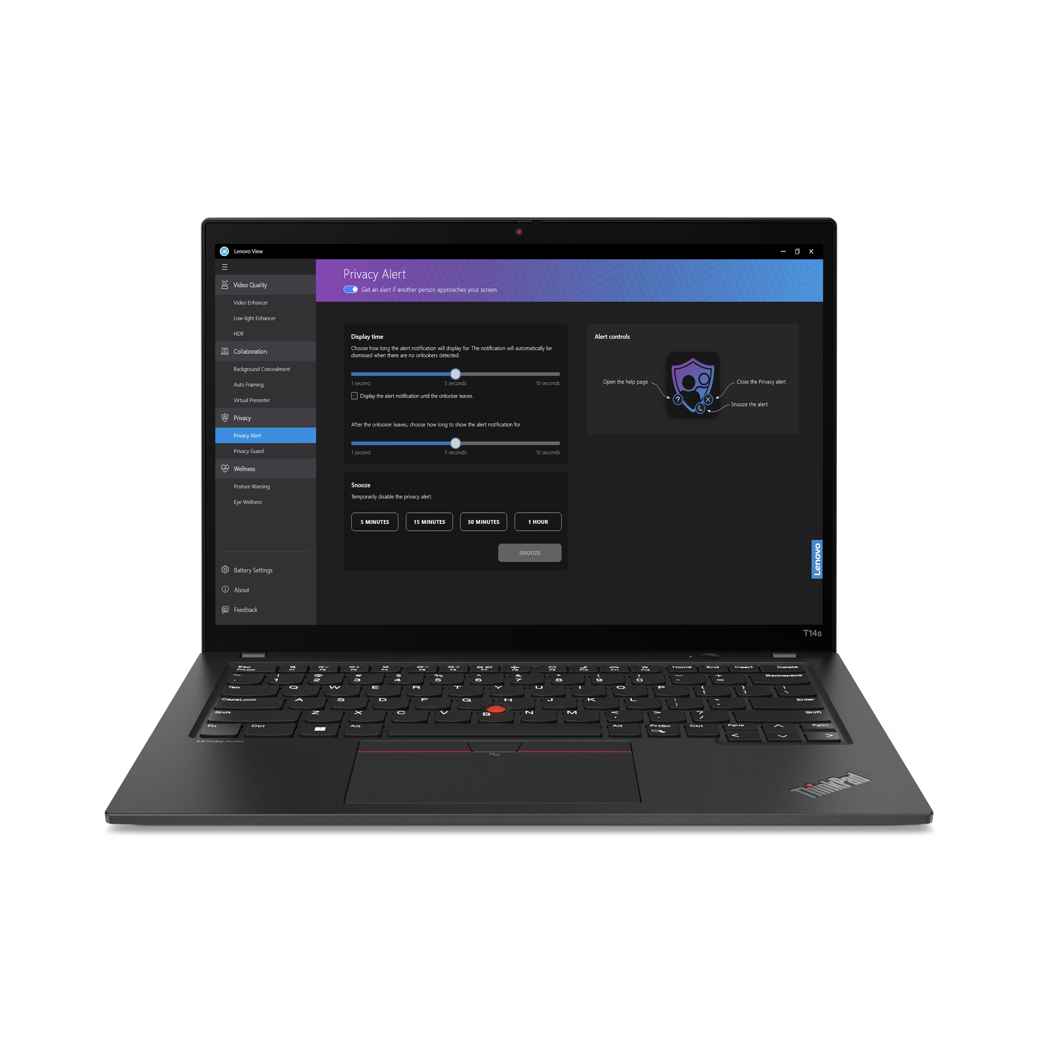1038x1038 pixels.
Task: Click the SNOOZE button
Action: (530, 552)
